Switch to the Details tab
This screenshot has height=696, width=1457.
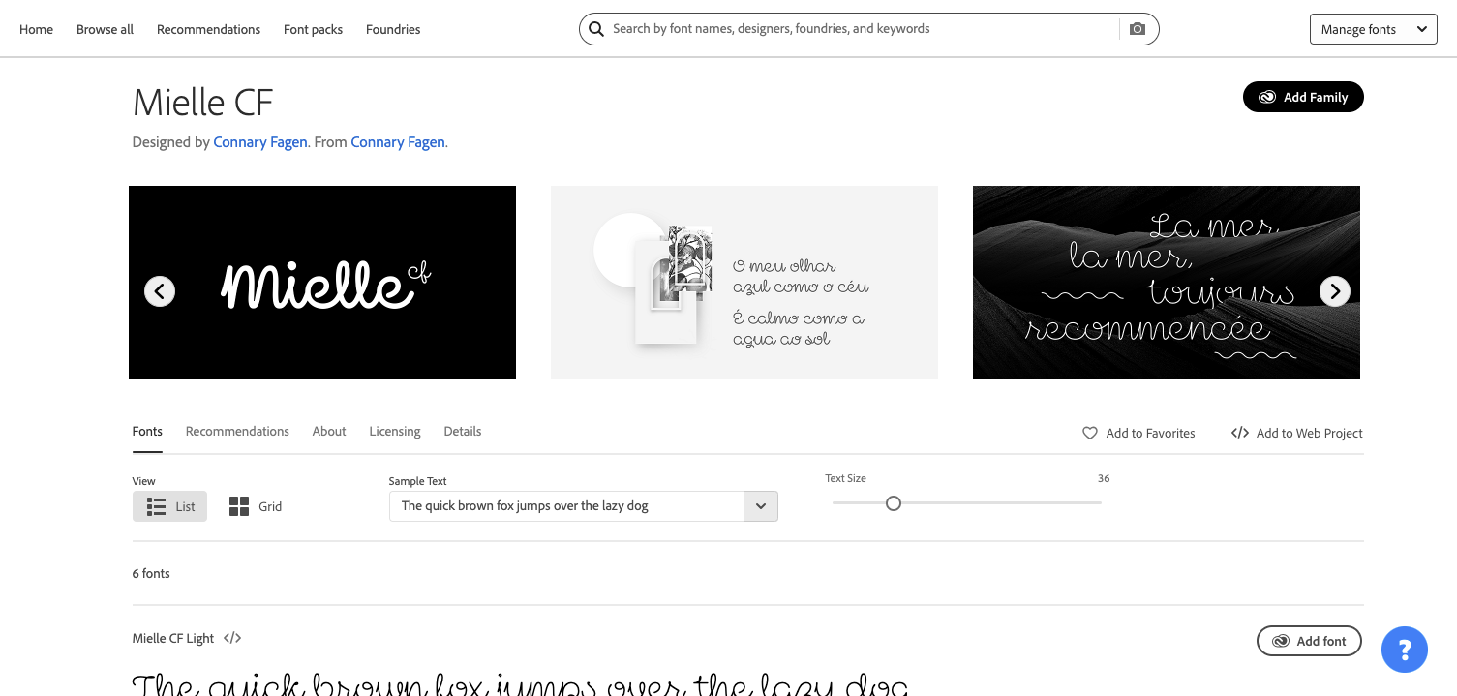tap(463, 432)
